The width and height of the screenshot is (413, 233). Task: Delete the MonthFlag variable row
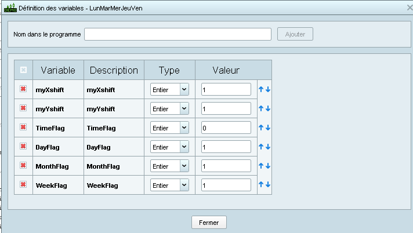coord(23,166)
